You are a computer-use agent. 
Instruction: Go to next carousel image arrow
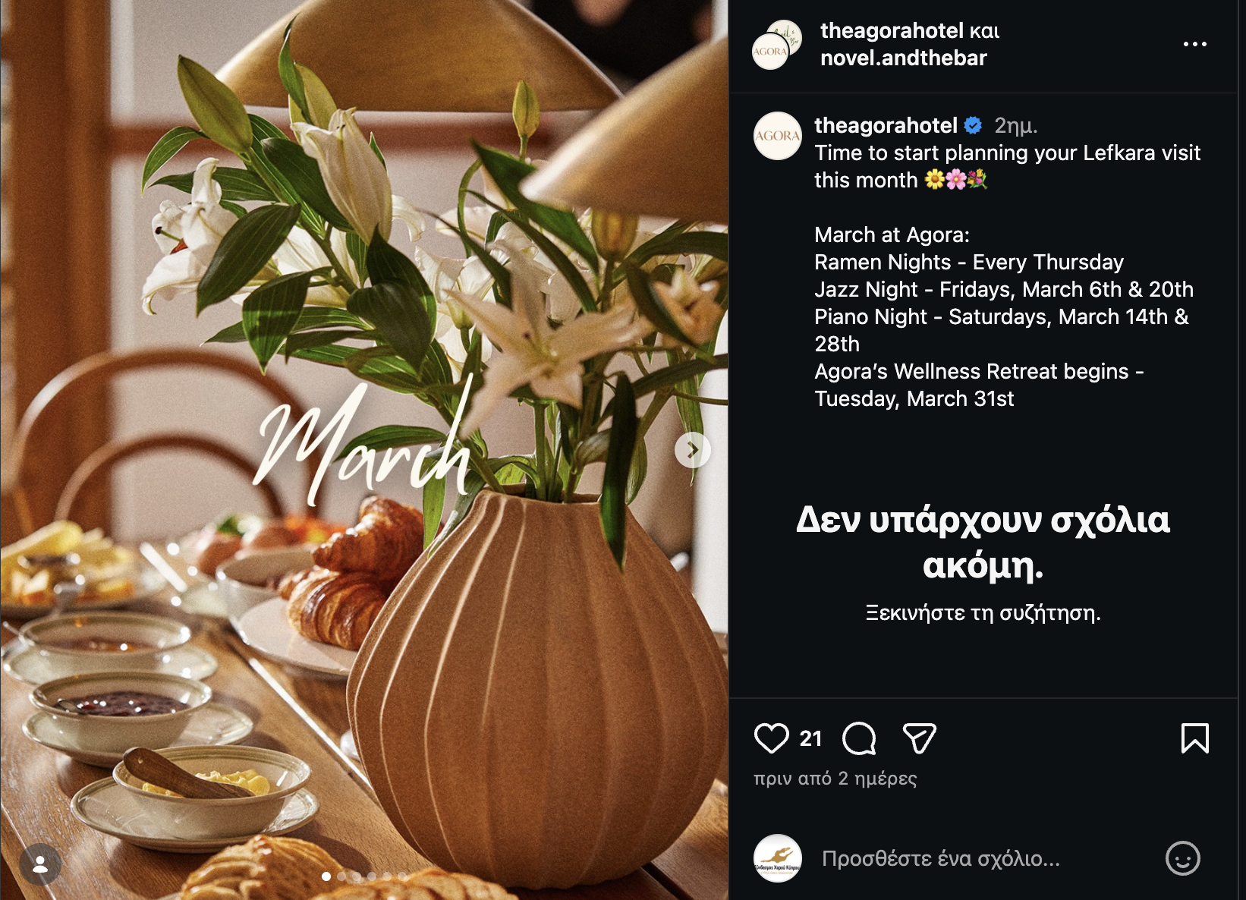[x=692, y=450]
